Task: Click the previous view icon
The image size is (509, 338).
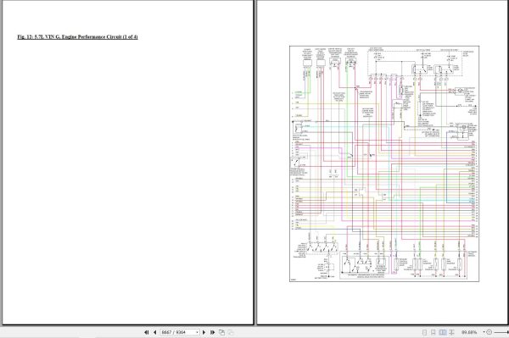Action: point(221,332)
